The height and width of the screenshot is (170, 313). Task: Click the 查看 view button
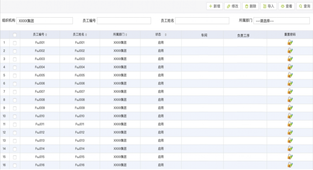click(286, 6)
